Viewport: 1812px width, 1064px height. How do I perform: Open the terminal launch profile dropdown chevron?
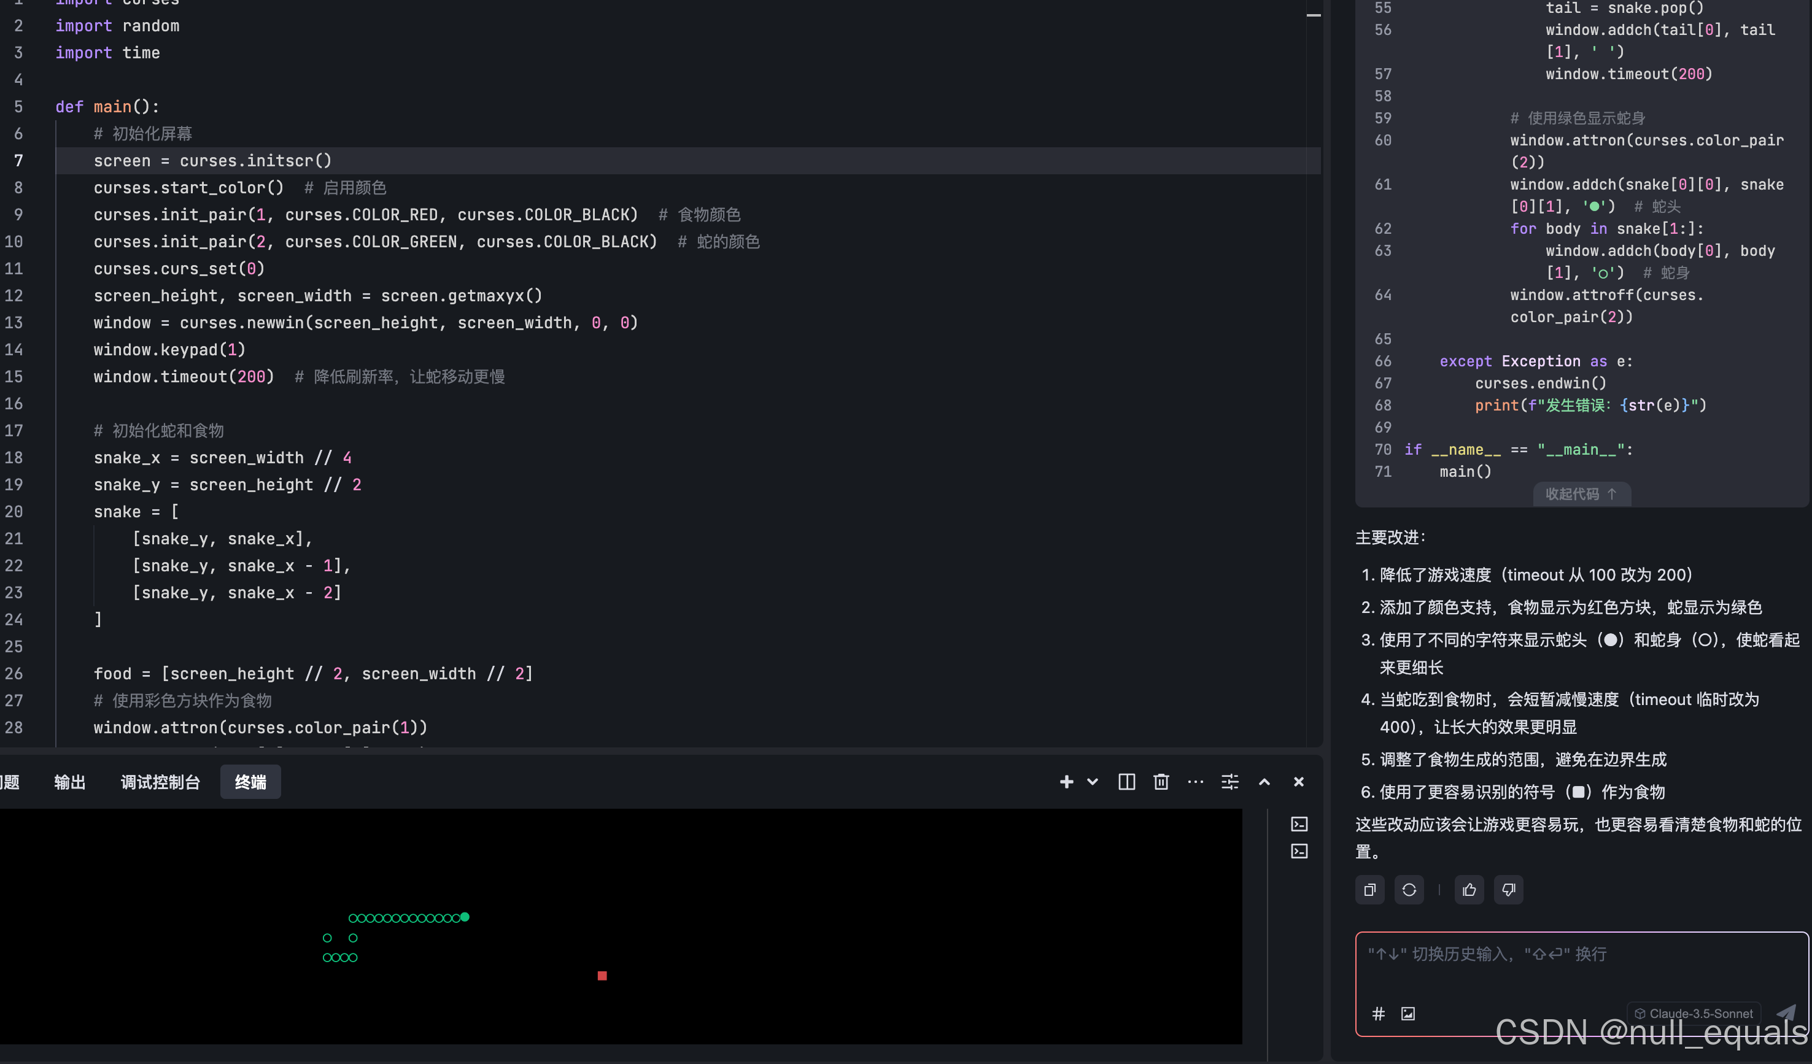(x=1092, y=782)
